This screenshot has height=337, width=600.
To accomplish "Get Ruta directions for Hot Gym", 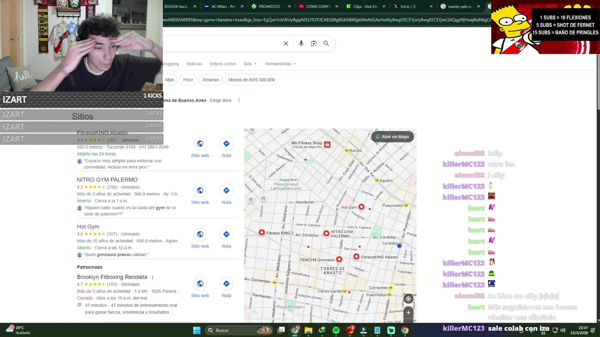I will coord(226,234).
